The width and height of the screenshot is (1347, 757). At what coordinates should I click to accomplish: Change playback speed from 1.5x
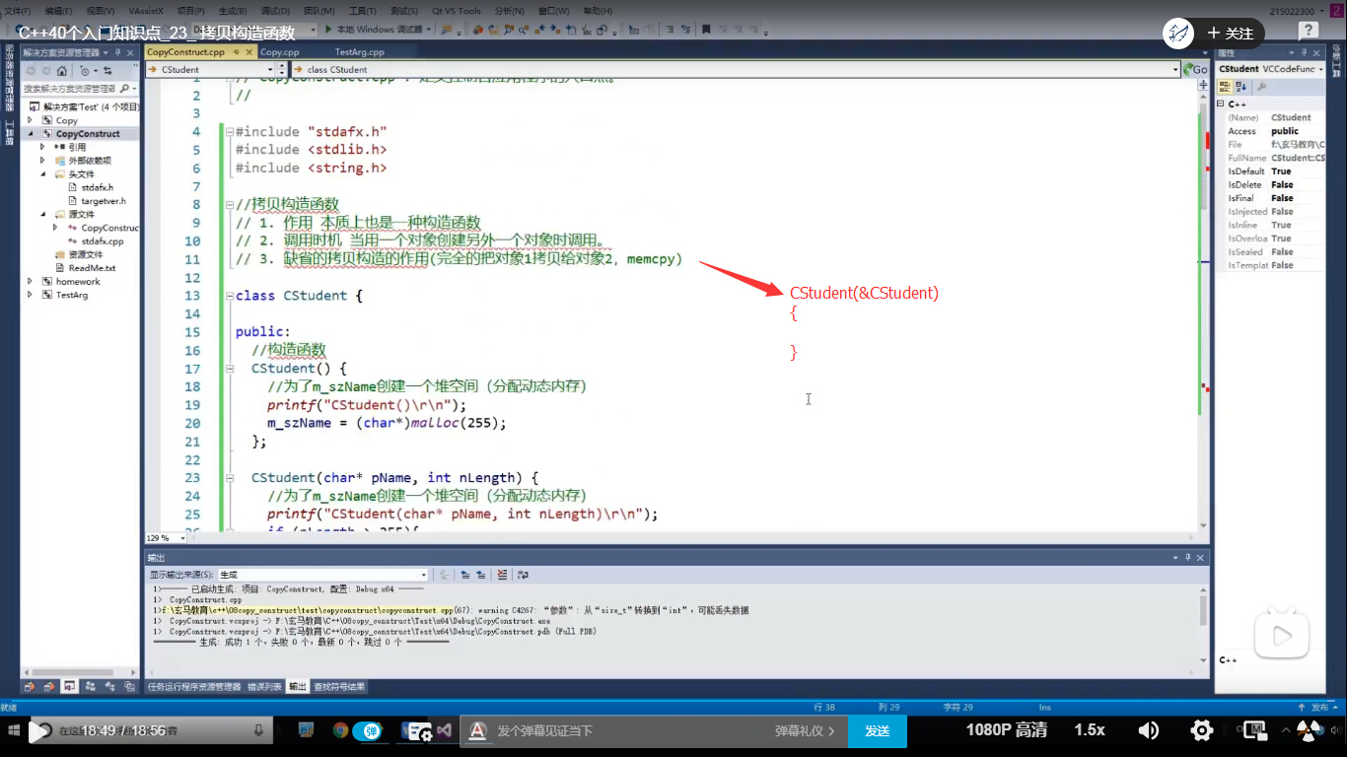[x=1090, y=730]
